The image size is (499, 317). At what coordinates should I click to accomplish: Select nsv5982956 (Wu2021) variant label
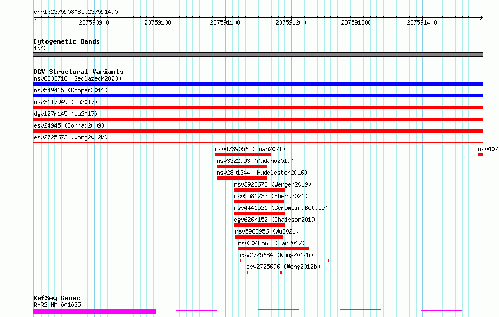(267, 231)
